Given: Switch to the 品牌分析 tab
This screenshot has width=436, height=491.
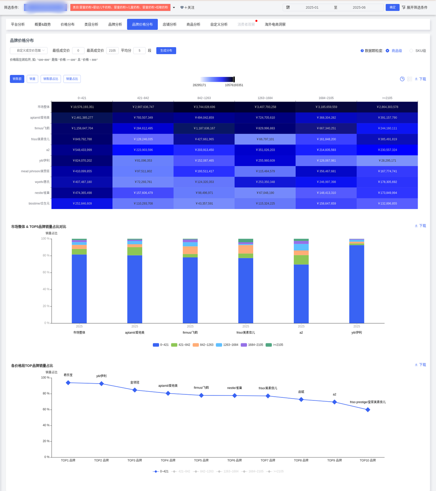Looking at the screenshot, I should (x=115, y=25).
